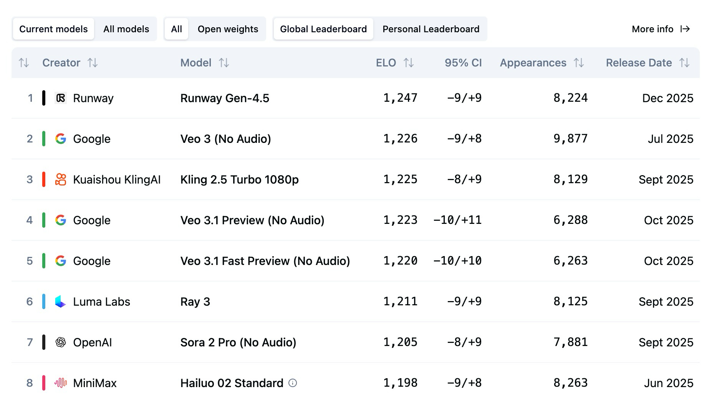Screen dimensions: 709x399
Task: Select the Global Leaderboard tab
Action: coord(323,29)
